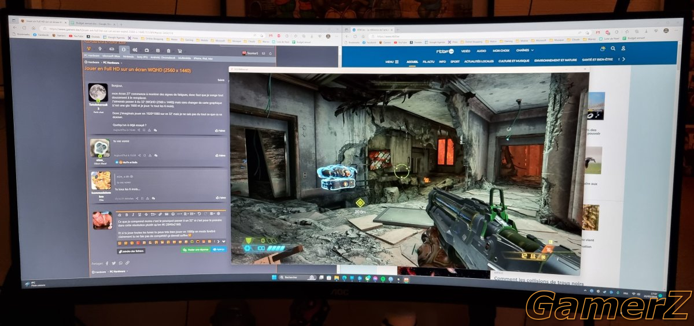Viewport: 694px width, 326px height.
Task: Open the Multimédia forum tab
Action: [184, 58]
